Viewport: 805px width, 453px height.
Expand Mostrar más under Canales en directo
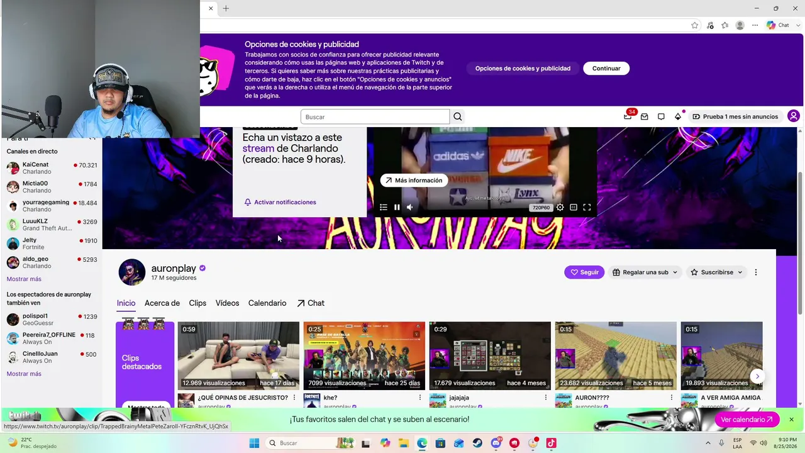coord(24,279)
